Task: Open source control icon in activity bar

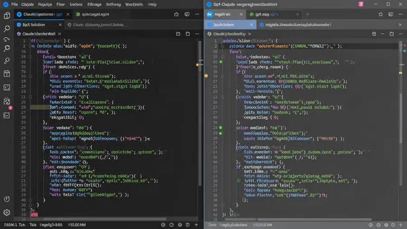Action: (7, 39)
